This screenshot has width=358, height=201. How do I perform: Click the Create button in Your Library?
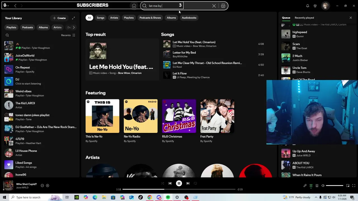pyautogui.click(x=59, y=18)
